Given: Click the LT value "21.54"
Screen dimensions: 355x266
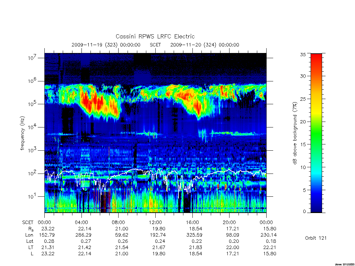Looking at the screenshot, I should click(x=122, y=247).
